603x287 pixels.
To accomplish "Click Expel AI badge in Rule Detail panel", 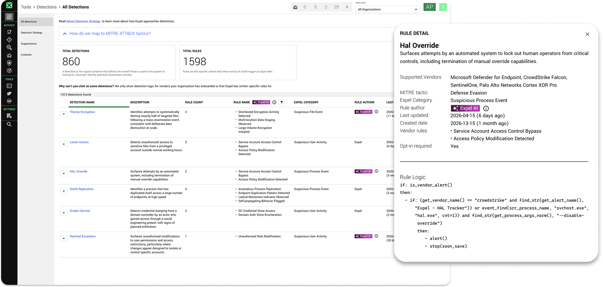I will 465,108.
